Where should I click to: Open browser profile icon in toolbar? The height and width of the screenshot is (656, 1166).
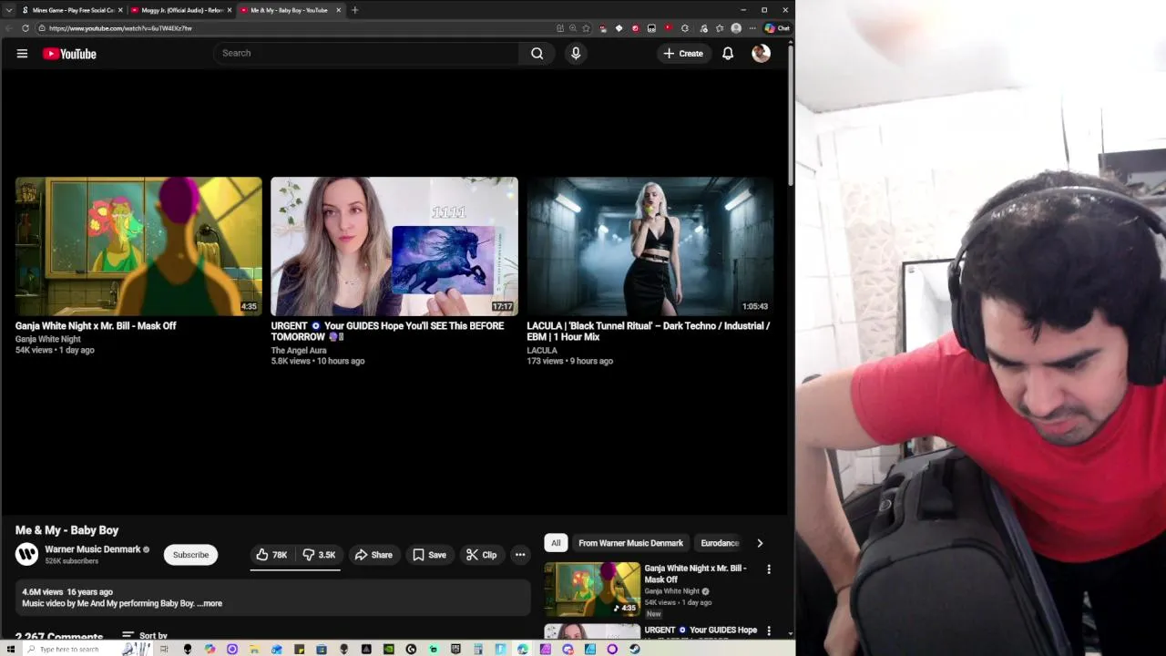(x=736, y=28)
